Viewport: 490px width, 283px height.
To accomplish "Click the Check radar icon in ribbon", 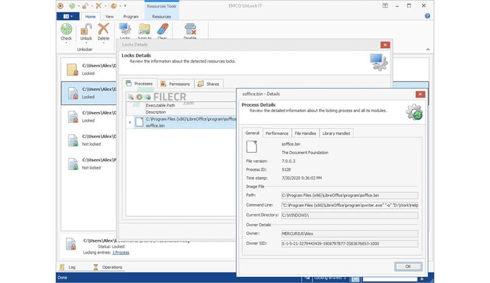I will [66, 29].
